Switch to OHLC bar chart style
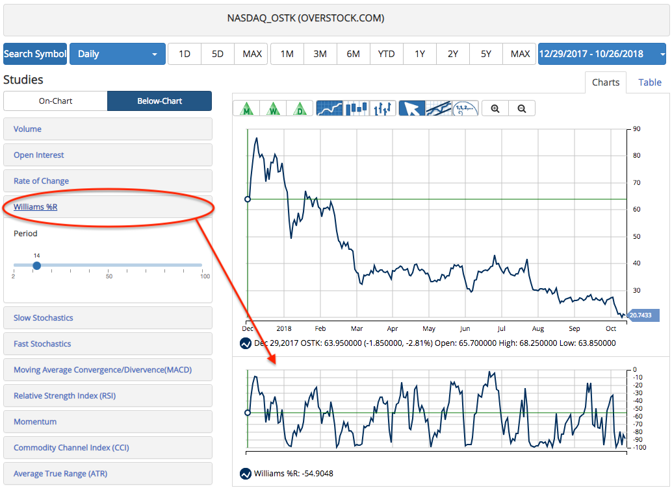Viewport: 672px width, 488px height. coord(383,108)
